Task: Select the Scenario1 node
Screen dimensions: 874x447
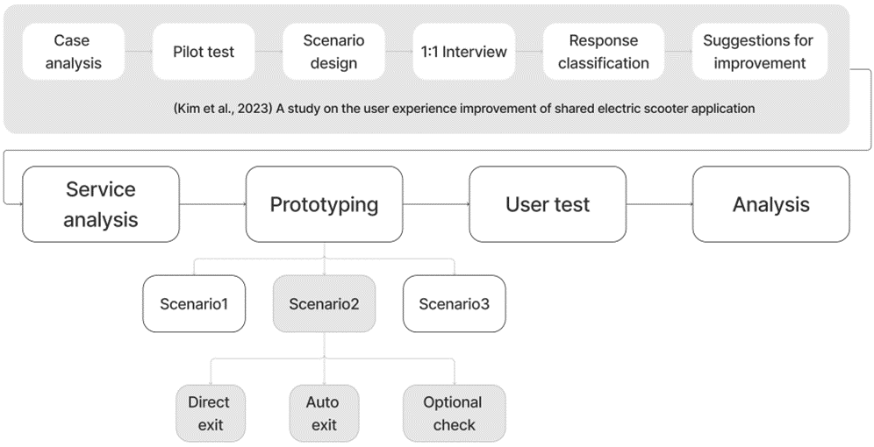Action: tap(194, 304)
